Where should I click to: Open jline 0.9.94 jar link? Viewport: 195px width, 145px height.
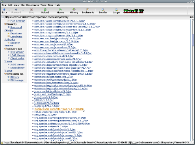coord(46,97)
